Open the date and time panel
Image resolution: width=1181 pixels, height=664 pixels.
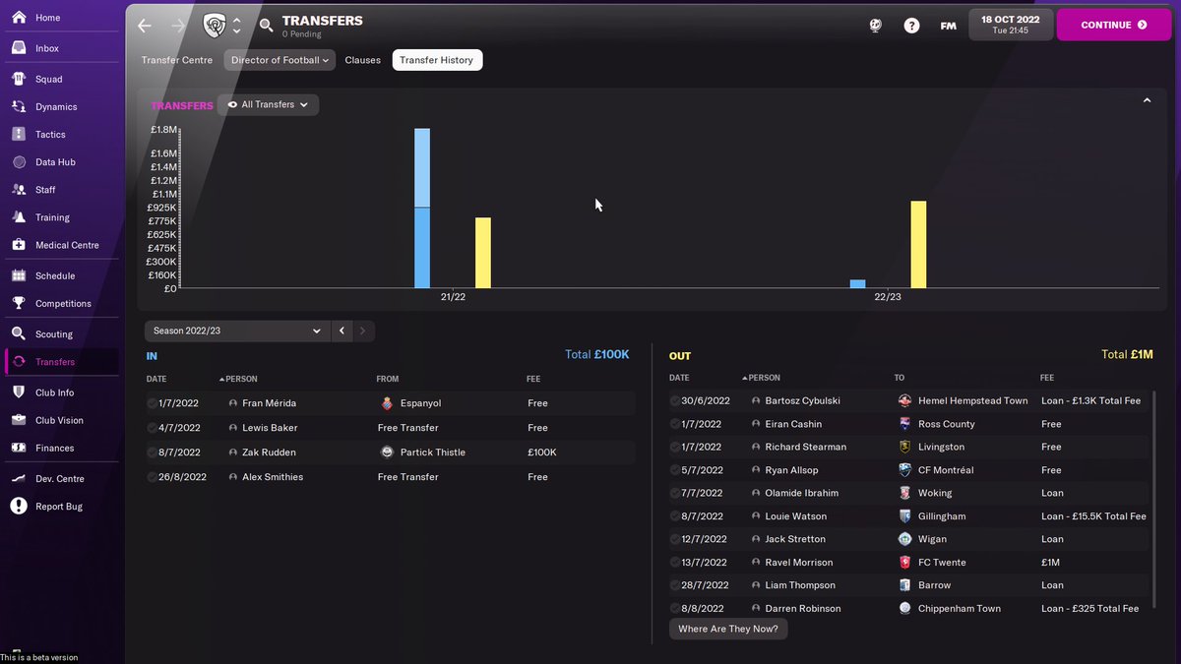[1011, 25]
